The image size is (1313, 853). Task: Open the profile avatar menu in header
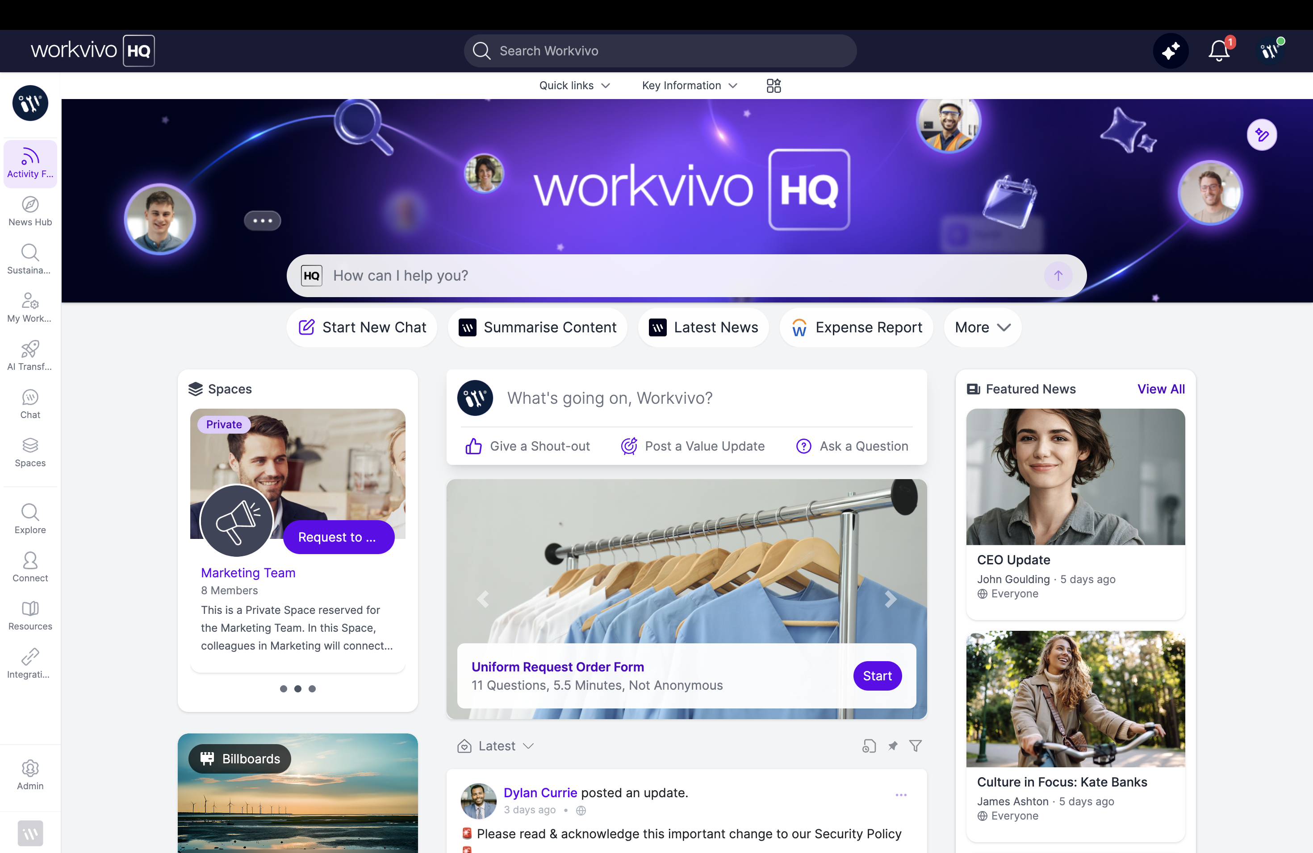click(1269, 51)
